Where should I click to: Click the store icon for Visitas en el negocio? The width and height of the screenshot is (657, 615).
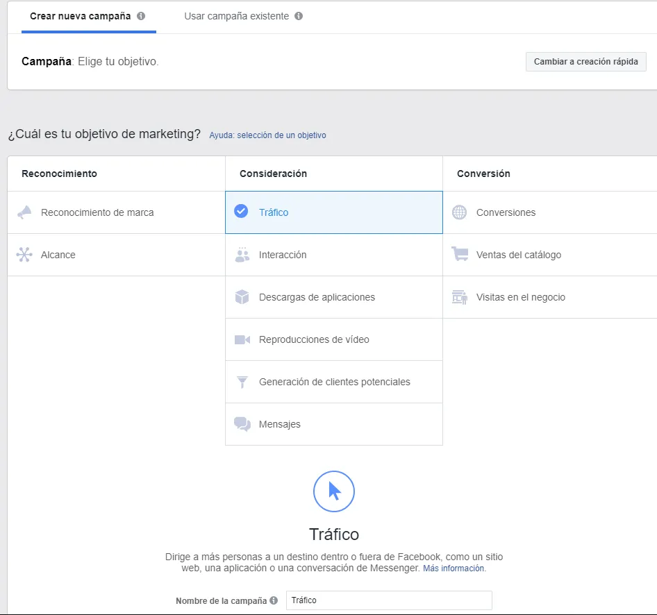click(x=460, y=297)
